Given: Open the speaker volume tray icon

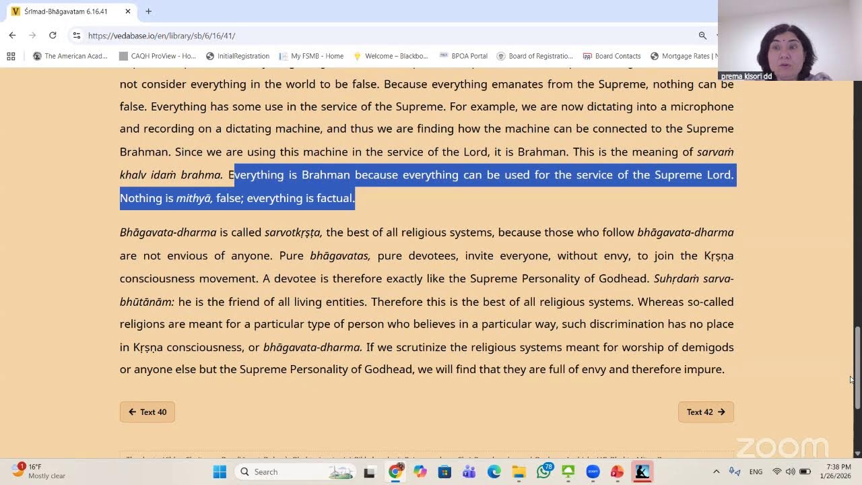Looking at the screenshot, I should 791,472.
